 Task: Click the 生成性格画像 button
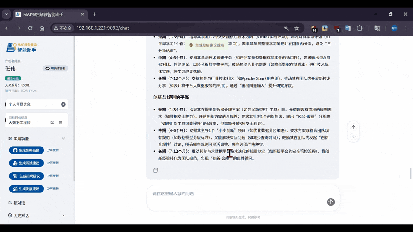click(x=26, y=150)
